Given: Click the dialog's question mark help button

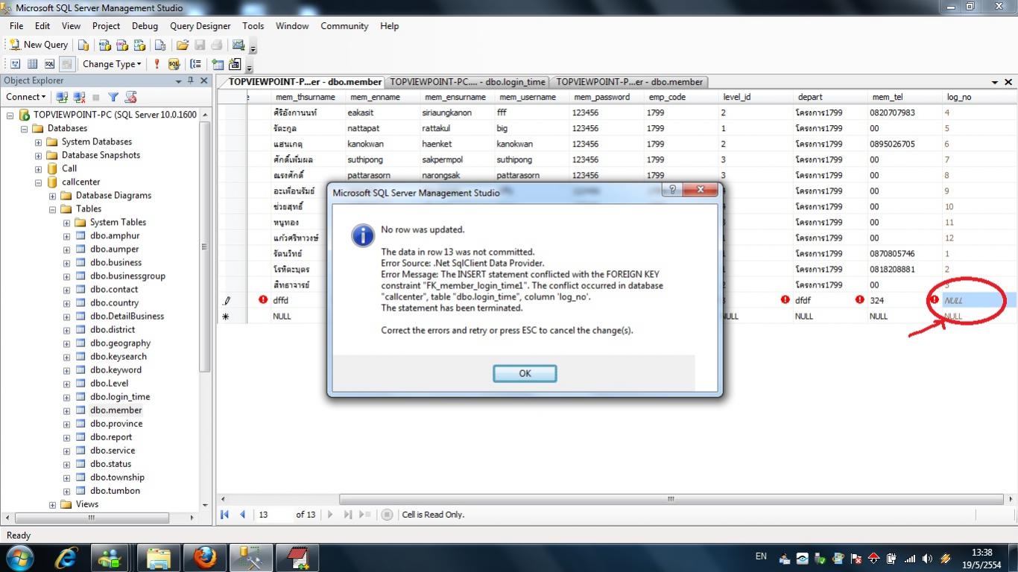Looking at the screenshot, I should tap(671, 190).
